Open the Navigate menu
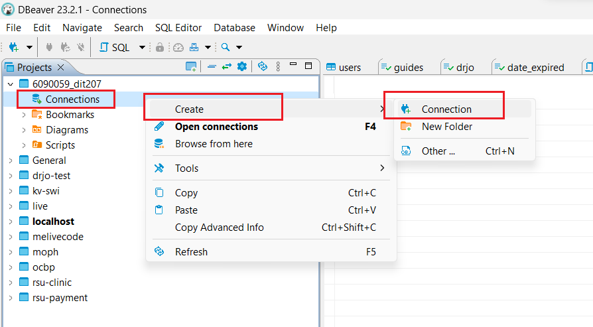 pyautogui.click(x=82, y=28)
